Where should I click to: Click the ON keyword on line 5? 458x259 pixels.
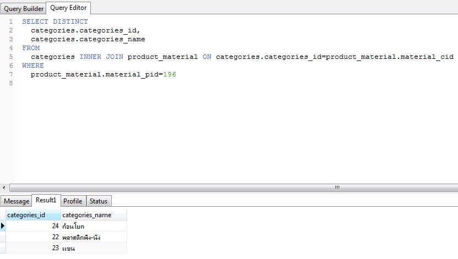coord(207,57)
